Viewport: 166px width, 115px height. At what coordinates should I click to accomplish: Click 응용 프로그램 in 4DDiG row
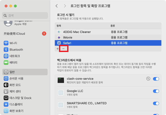click(119, 32)
